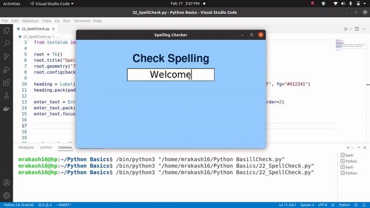The image size is (370, 208).
Task: Open the View menu
Action: tap(47, 21)
